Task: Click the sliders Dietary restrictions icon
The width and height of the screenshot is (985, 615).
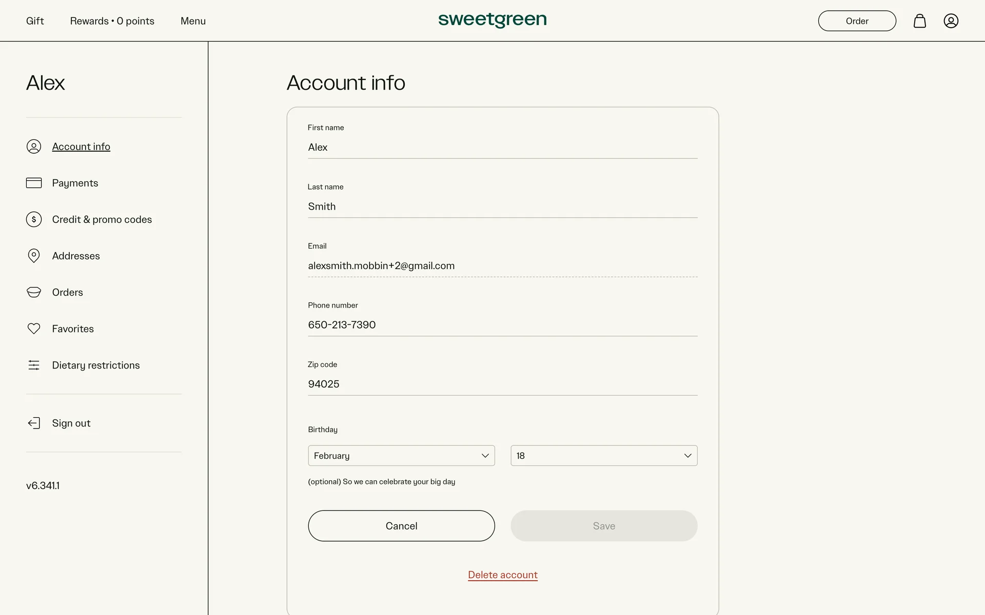Action: [x=34, y=365]
